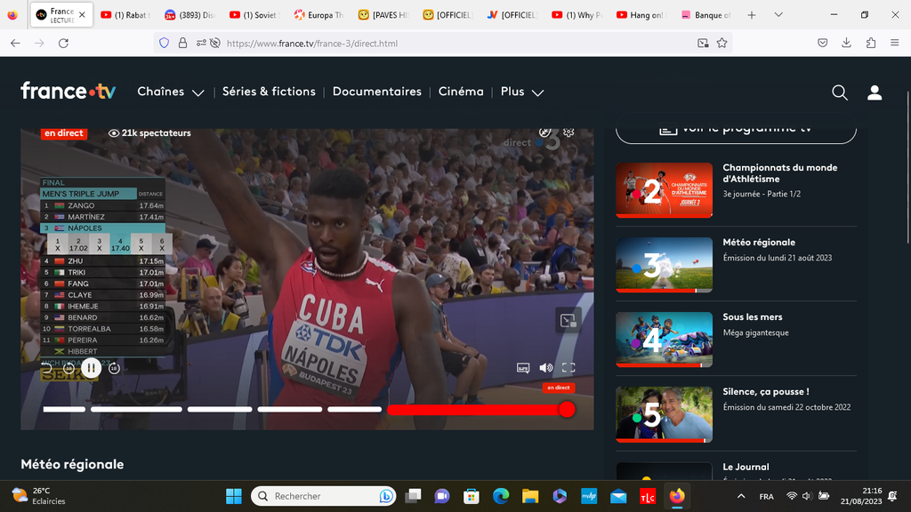Open France 2 athletics thumbnail
911x512 pixels.
point(664,190)
